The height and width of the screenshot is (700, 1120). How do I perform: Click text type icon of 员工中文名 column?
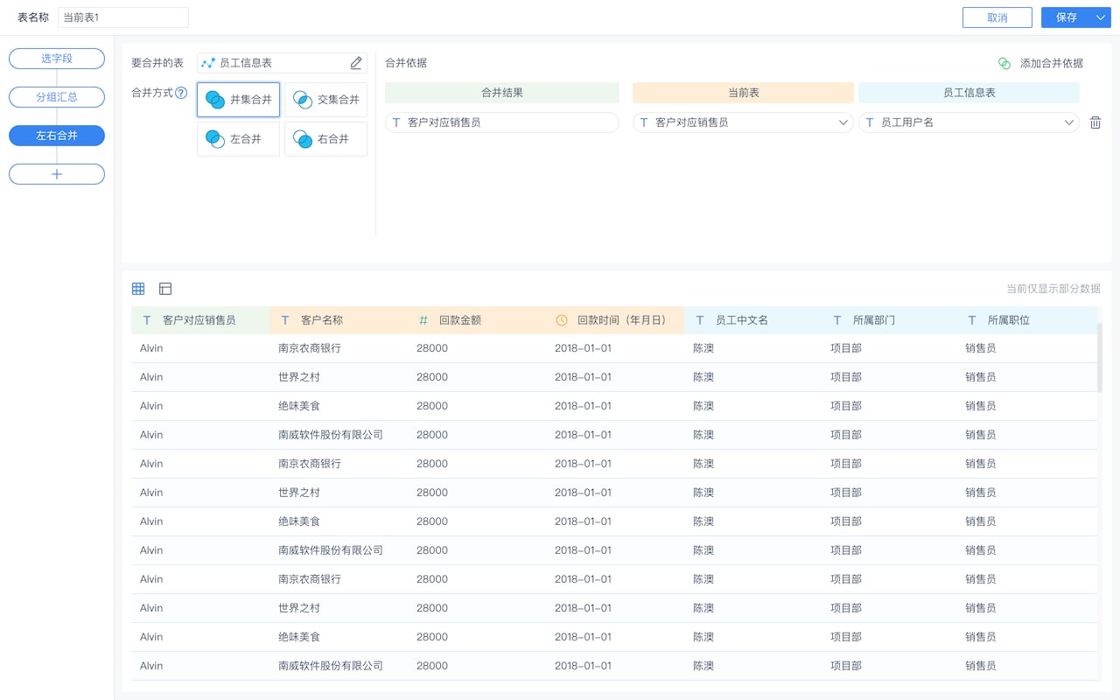point(699,320)
